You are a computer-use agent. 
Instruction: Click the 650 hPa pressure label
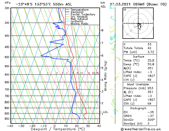click(x=8, y=82)
